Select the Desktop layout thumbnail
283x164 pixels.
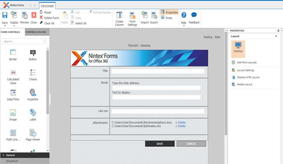tap(238, 49)
